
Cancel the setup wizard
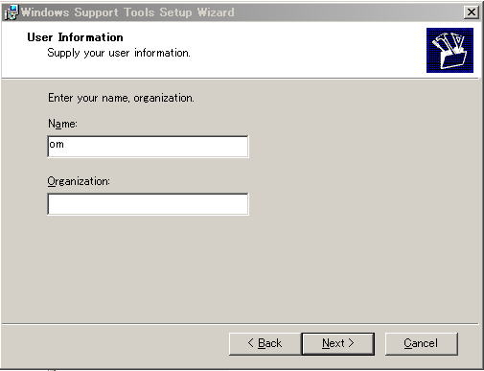[421, 343]
